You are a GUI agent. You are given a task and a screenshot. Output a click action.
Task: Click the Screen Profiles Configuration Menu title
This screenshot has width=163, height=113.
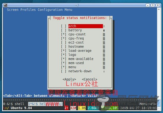[39, 10]
